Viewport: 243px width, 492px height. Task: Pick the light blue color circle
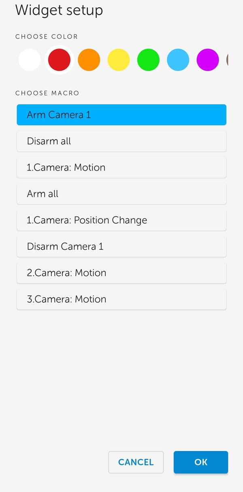(x=178, y=60)
